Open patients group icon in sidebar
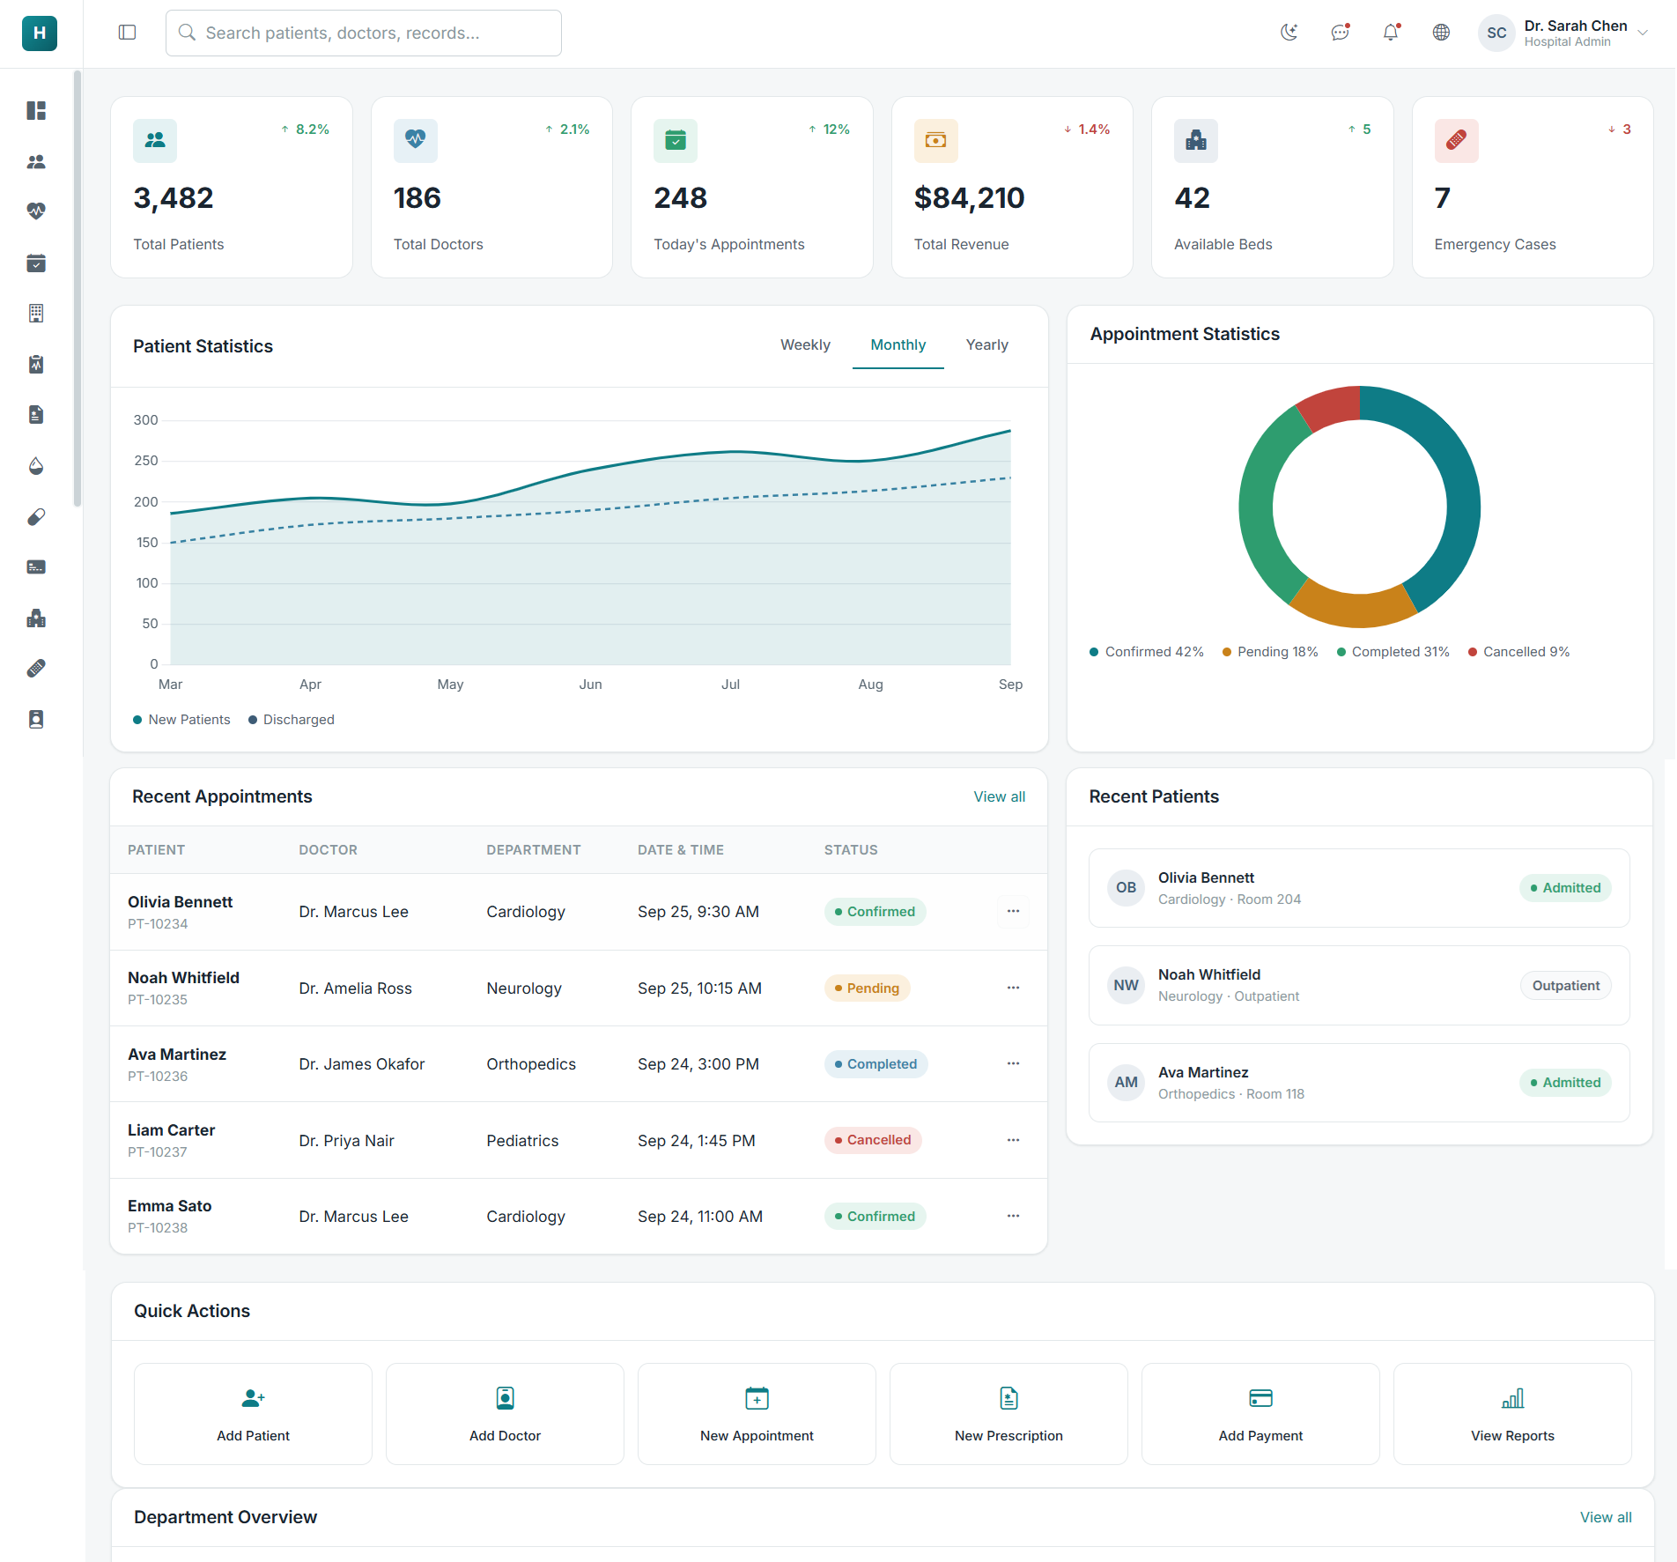This screenshot has width=1677, height=1562. point(36,161)
